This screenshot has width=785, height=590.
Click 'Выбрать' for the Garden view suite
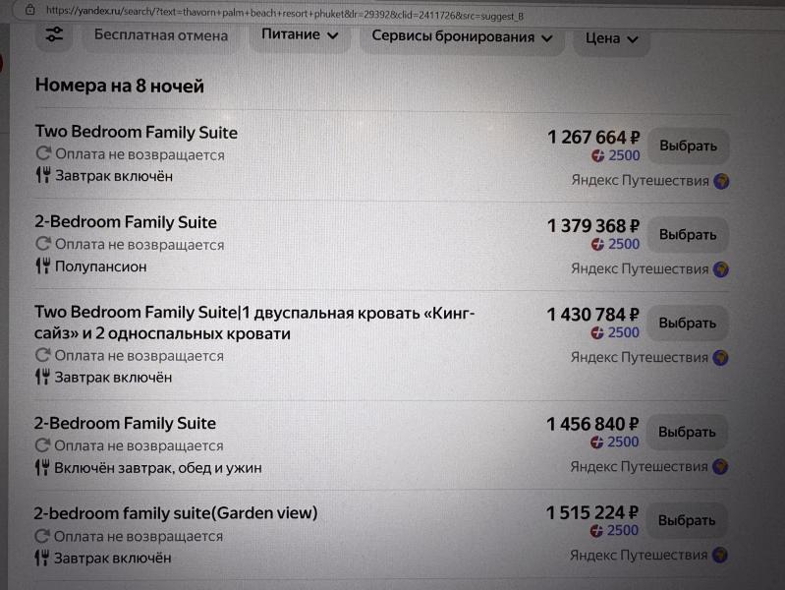coord(687,521)
